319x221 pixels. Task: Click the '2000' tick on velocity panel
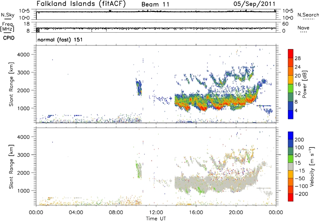pyautogui.click(x=24, y=173)
